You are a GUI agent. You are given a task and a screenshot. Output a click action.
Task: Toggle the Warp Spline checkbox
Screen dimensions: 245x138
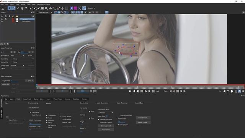[x=119, y=125]
